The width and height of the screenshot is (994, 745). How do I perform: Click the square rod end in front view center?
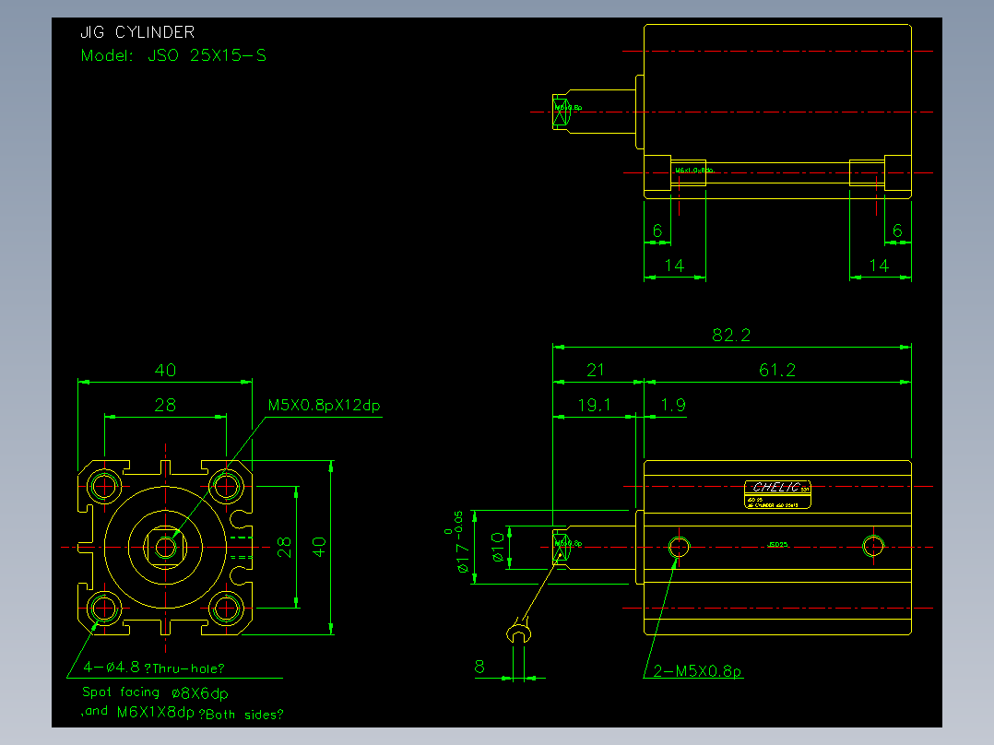point(165,547)
